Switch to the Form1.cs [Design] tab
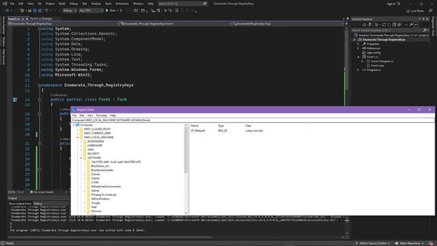Image resolution: width=437 pixels, height=246 pixels. 41,18
